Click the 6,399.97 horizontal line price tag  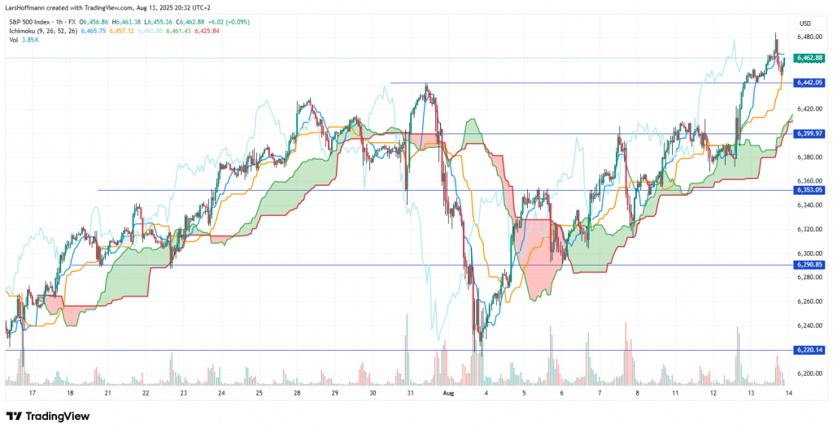click(810, 133)
